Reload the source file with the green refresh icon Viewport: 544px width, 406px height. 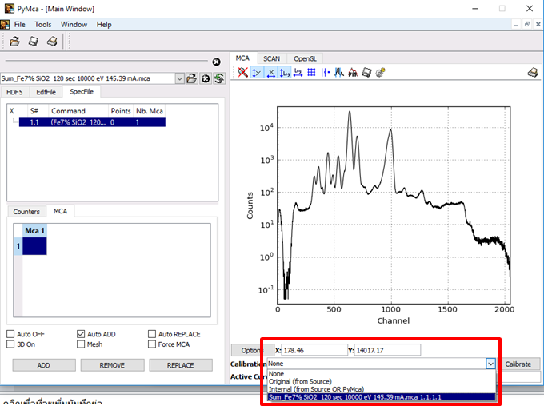coord(219,78)
